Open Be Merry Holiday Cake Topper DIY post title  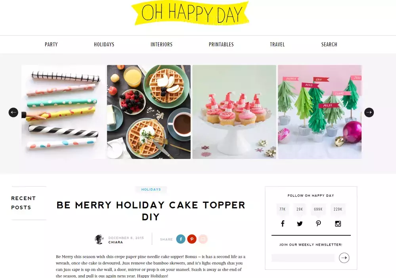pyautogui.click(x=151, y=211)
